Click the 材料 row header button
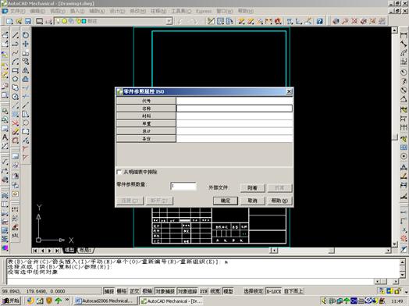 tap(146, 116)
